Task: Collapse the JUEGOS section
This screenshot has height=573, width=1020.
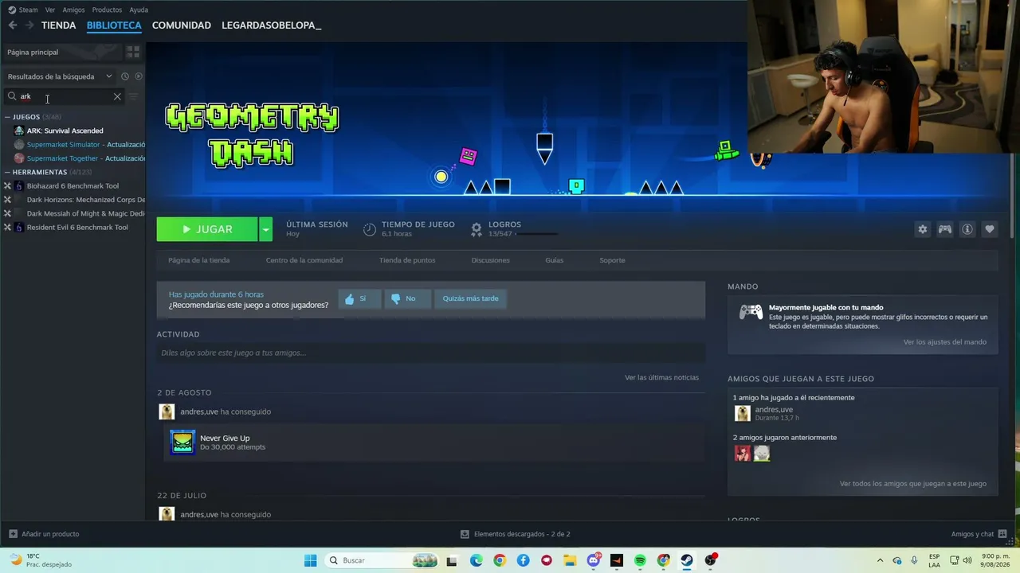Action: 8,117
